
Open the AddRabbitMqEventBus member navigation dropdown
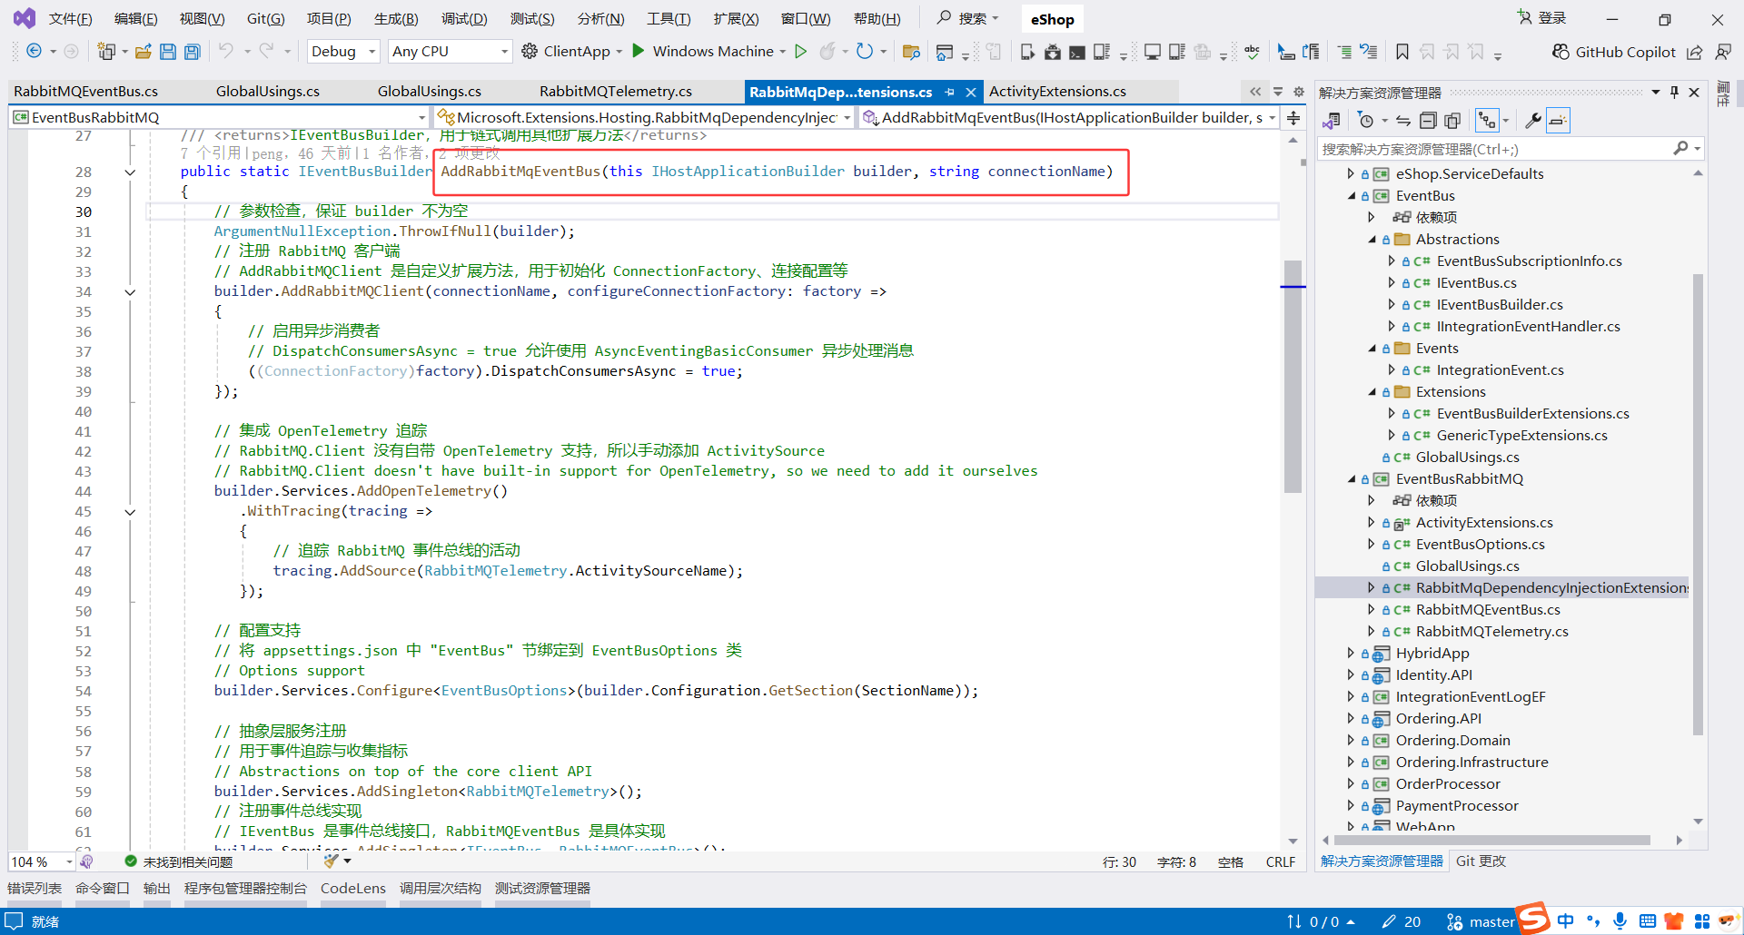1069,118
